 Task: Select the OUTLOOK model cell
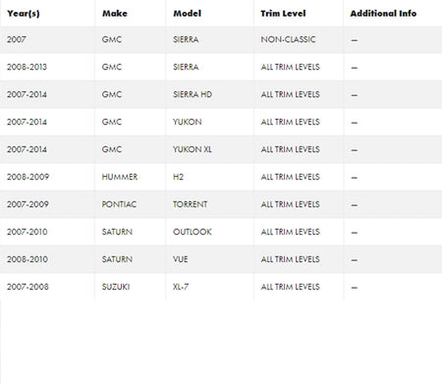pyautogui.click(x=193, y=232)
